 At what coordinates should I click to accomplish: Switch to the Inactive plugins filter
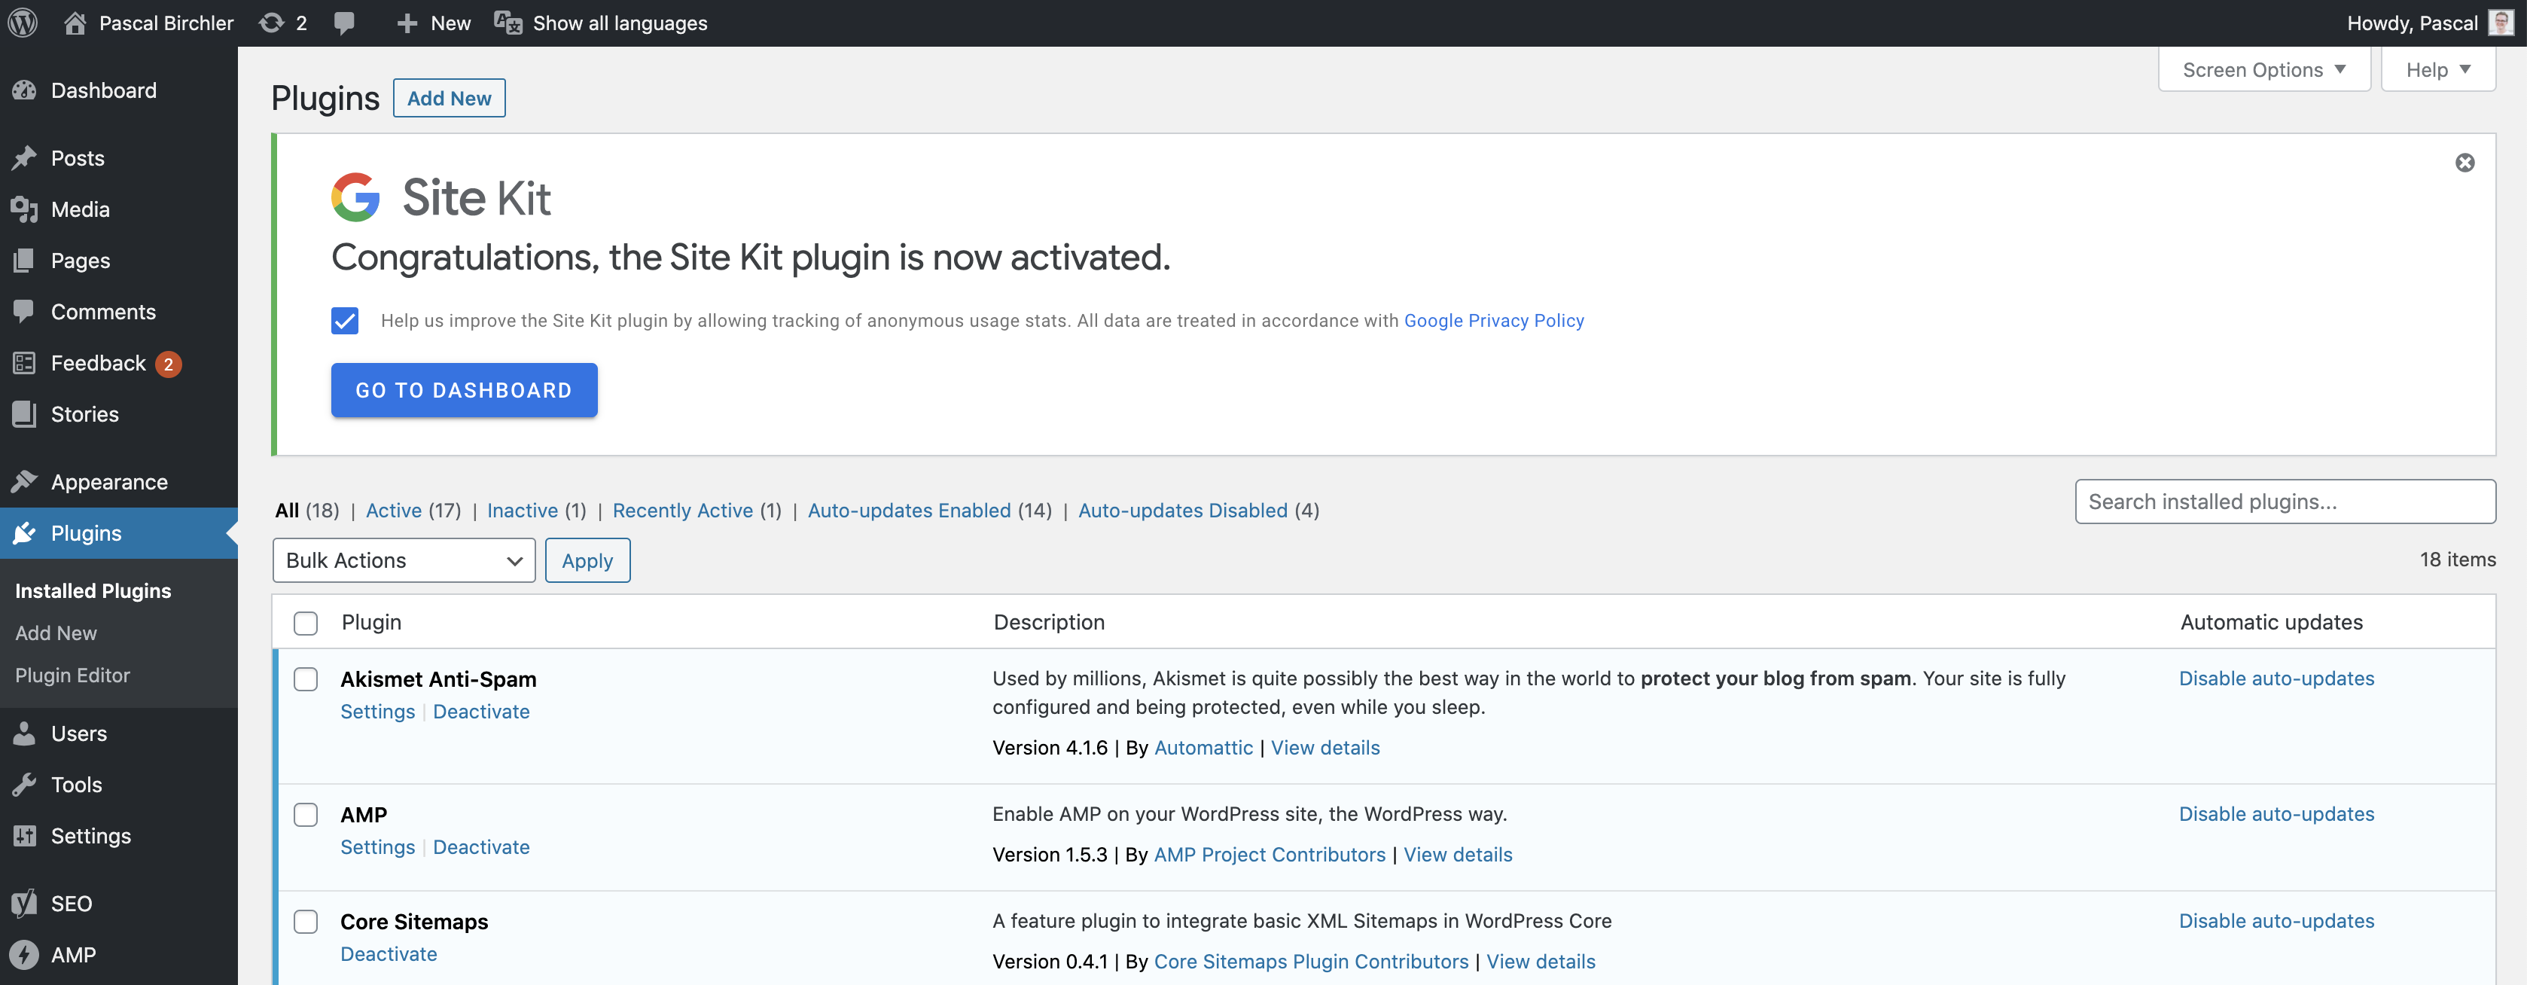click(x=523, y=510)
